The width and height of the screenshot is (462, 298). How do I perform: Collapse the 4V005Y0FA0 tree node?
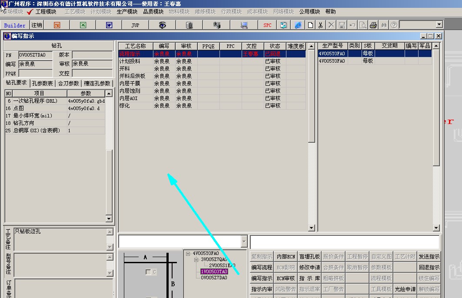(188, 254)
